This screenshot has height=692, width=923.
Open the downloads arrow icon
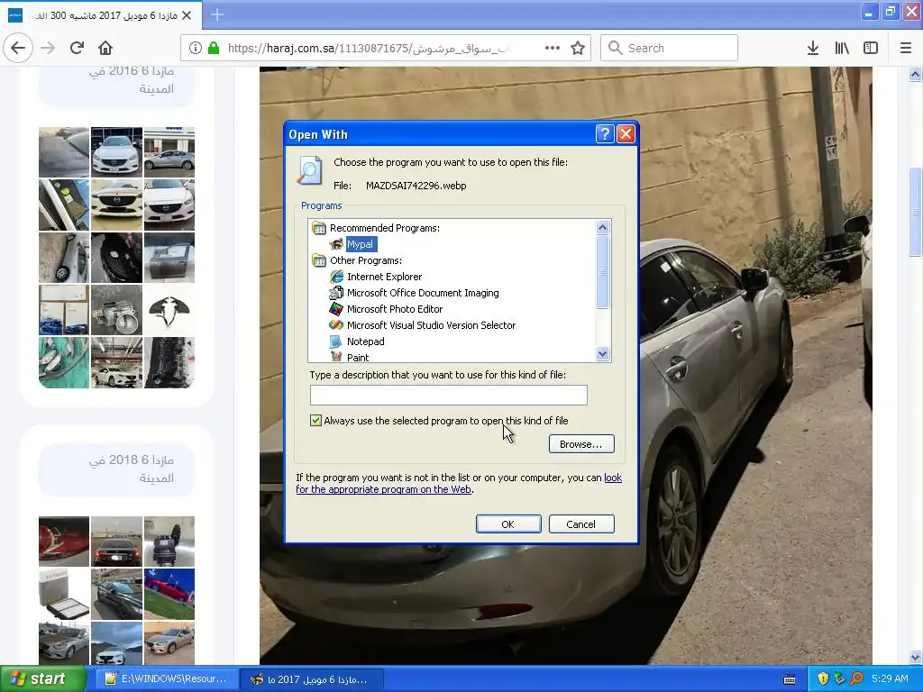pos(813,48)
